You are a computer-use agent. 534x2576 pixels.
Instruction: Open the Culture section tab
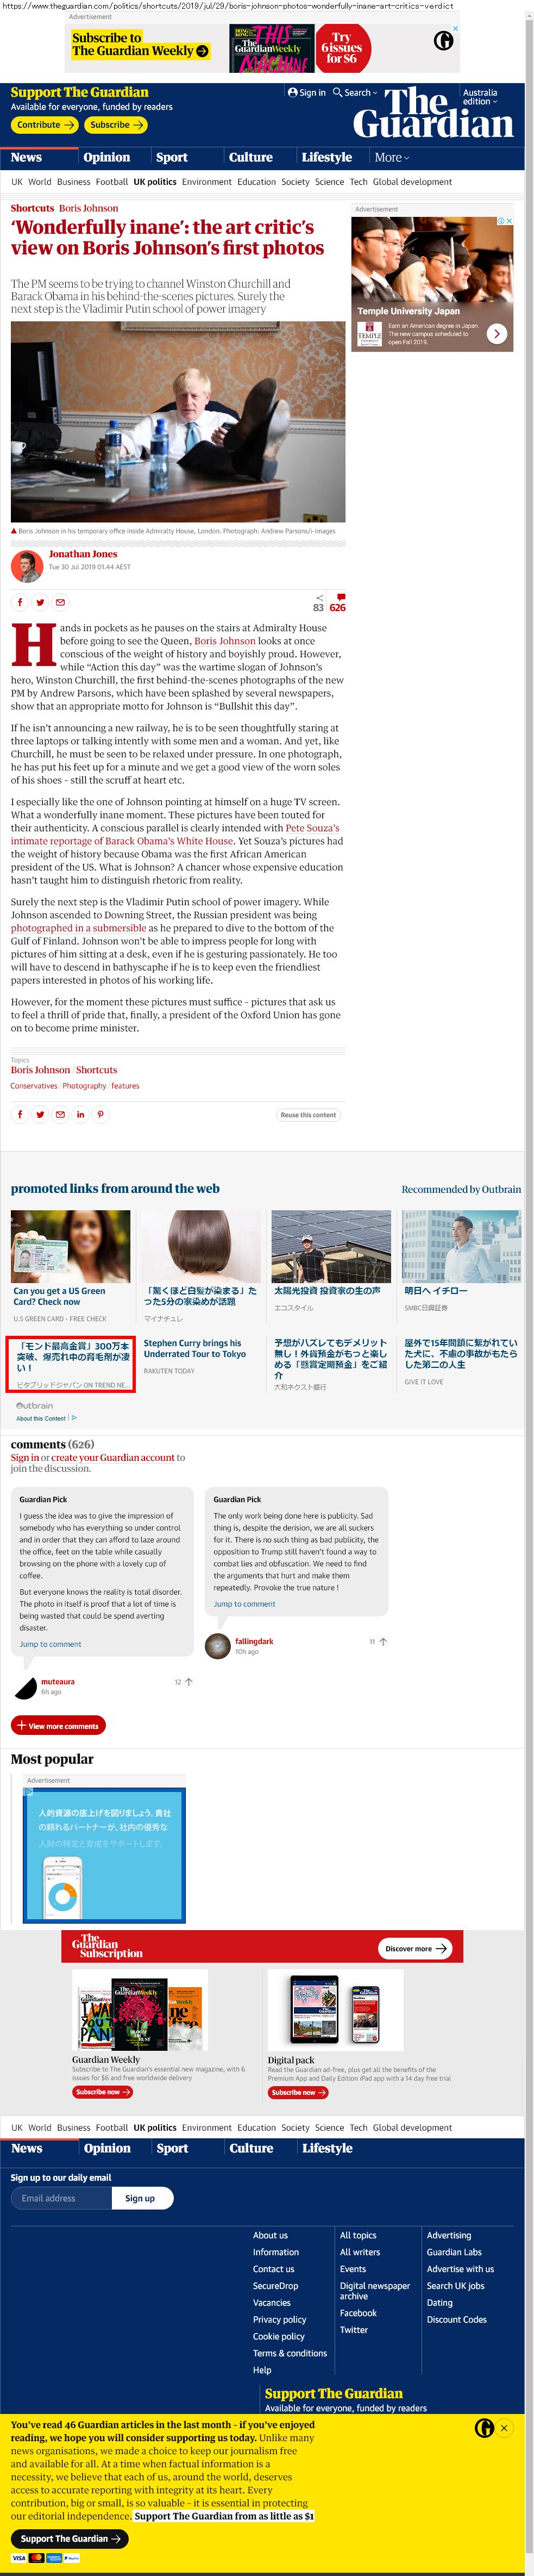(x=251, y=157)
